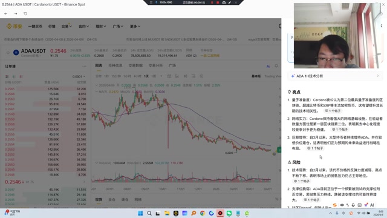The width and height of the screenshot is (387, 218).
Task: Click the ADA coin logo beside the ADA/USDT pair
Action: point(16,53)
